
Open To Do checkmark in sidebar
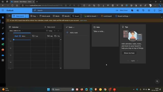(3, 33)
